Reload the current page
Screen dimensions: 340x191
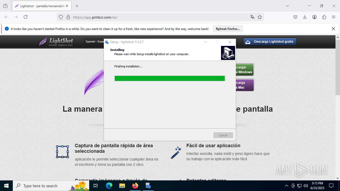(x=25, y=17)
